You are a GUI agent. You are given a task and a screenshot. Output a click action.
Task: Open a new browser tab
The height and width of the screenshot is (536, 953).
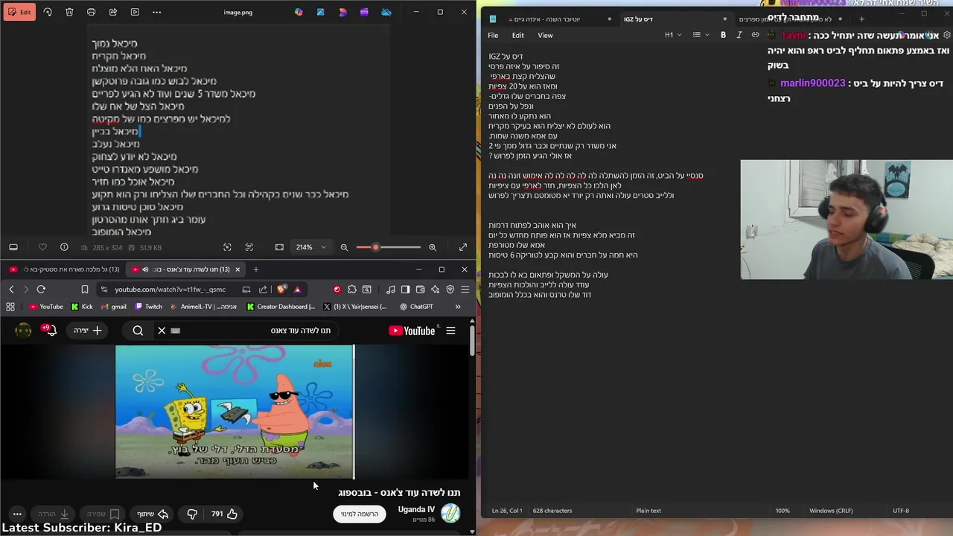click(255, 269)
